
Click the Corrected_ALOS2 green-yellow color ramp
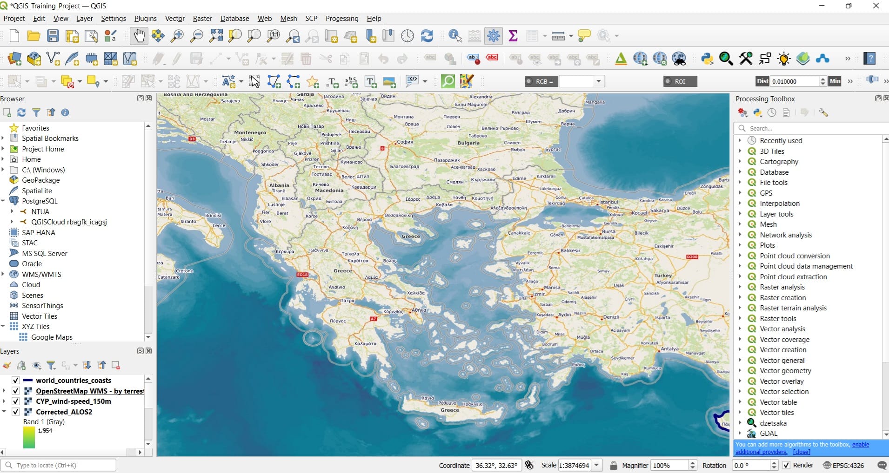click(29, 438)
